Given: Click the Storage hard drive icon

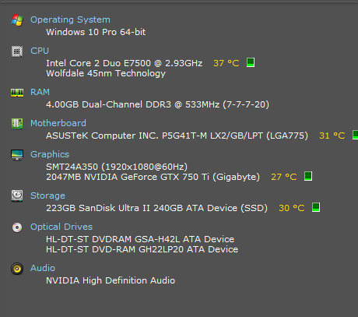Looking at the screenshot, I should click(17, 195).
